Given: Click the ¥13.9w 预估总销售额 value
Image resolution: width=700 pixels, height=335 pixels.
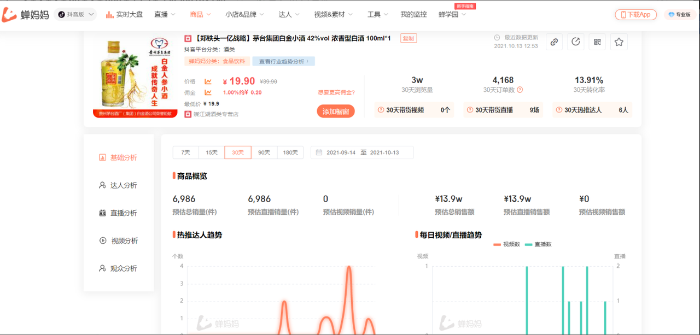Looking at the screenshot, I should [x=448, y=199].
